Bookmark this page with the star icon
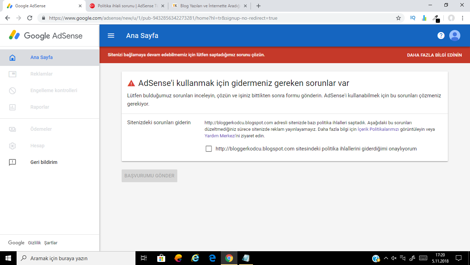This screenshot has height=265, width=470. (398, 18)
